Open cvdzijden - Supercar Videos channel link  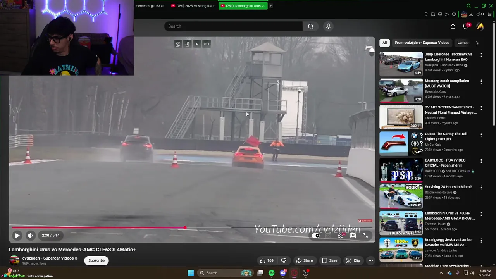[48, 258]
